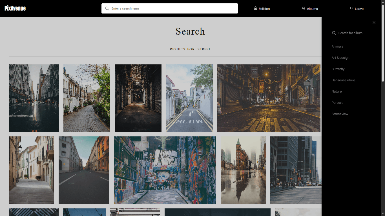Viewport: 385px width, 216px height.
Task: Open the Danseuse étoile album
Action: pos(343,80)
